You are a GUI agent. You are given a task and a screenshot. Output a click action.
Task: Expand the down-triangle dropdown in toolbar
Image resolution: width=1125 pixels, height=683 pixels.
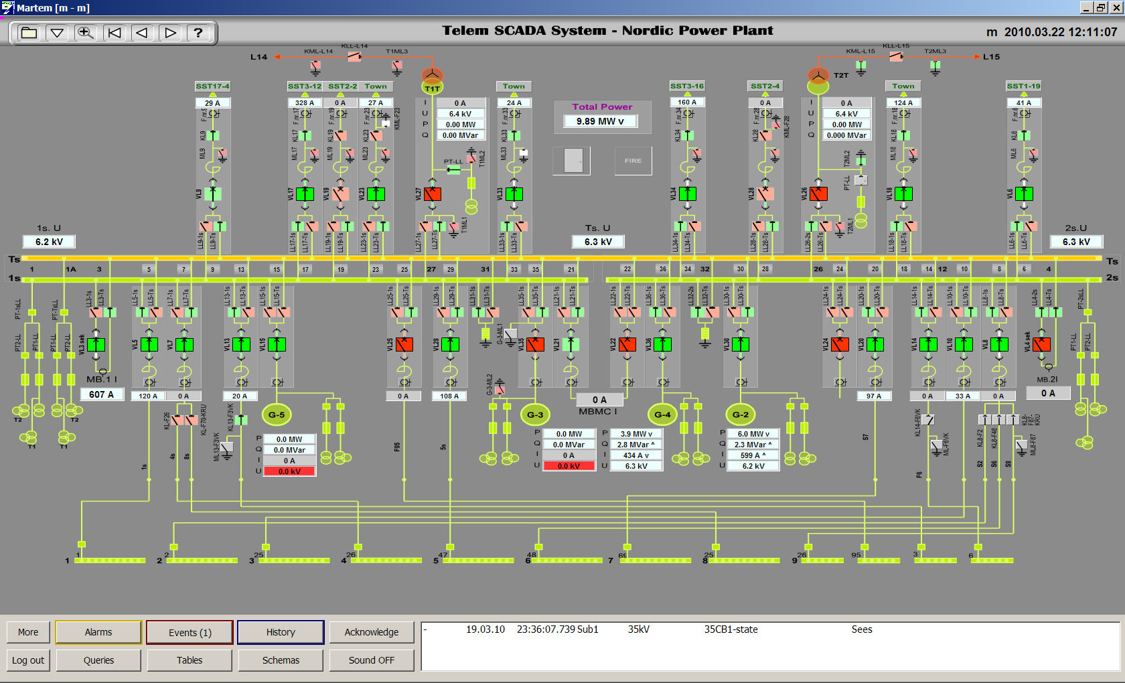[x=58, y=33]
